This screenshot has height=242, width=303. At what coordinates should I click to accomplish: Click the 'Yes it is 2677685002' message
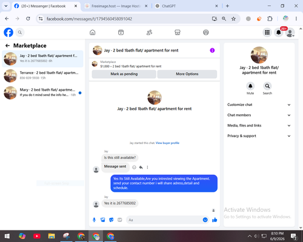click(x=120, y=203)
